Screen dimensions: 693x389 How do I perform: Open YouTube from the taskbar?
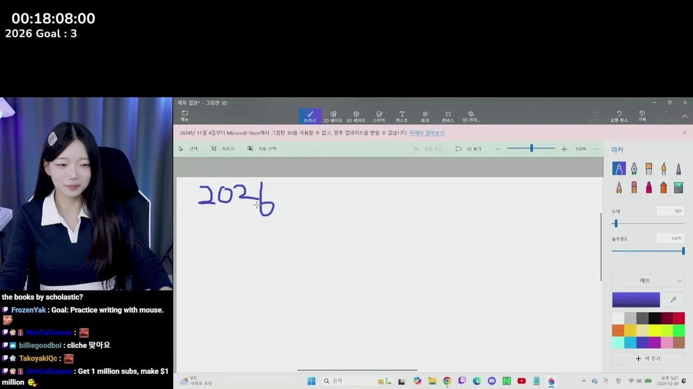tap(521, 381)
